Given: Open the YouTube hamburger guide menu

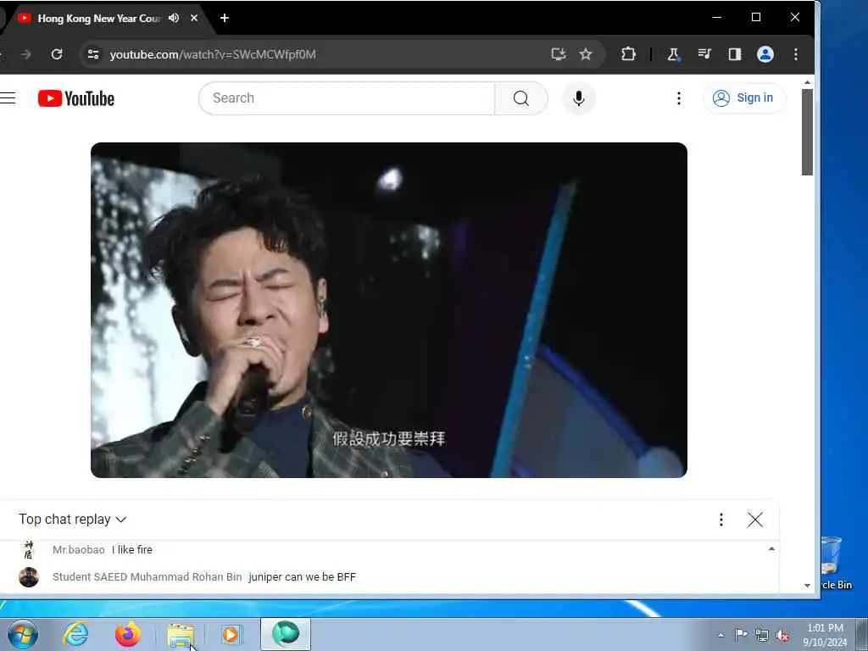Looking at the screenshot, I should pyautogui.click(x=8, y=98).
